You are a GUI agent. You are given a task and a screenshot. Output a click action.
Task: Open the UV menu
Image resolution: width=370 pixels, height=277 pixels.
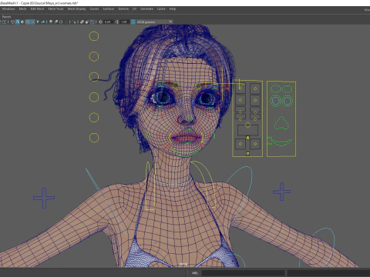[134, 9]
